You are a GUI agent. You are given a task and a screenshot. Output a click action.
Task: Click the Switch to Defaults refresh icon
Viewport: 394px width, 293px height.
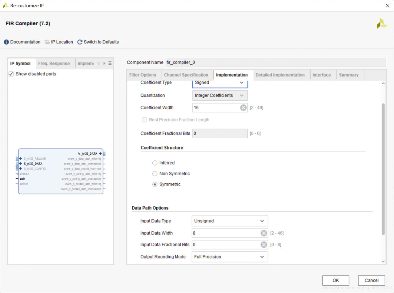80,42
